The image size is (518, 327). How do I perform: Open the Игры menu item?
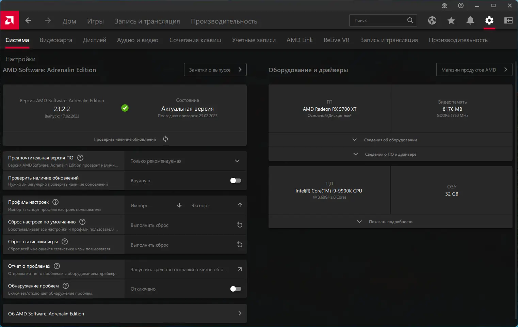point(95,21)
